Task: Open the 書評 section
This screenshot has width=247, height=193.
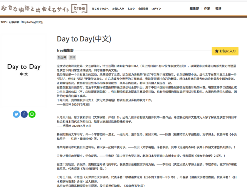Action: [x=218, y=8]
